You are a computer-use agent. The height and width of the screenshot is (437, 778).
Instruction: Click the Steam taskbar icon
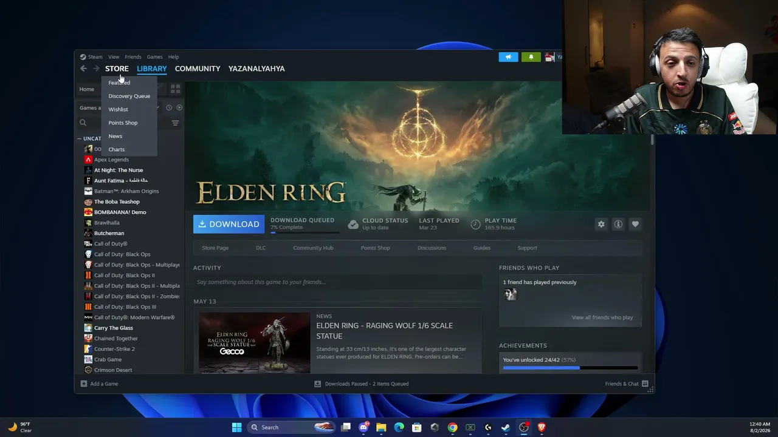point(506,427)
